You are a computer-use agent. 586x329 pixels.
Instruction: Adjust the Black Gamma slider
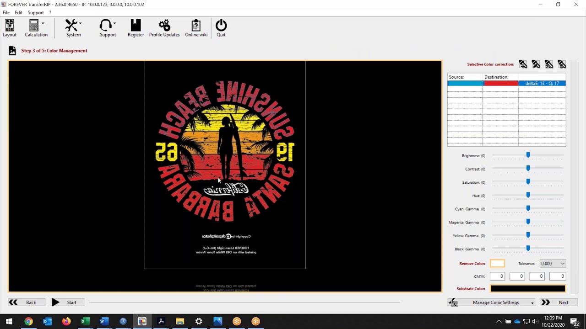coord(528,248)
